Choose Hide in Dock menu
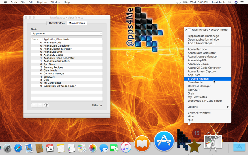This screenshot has height=155, width=248. [207, 117]
